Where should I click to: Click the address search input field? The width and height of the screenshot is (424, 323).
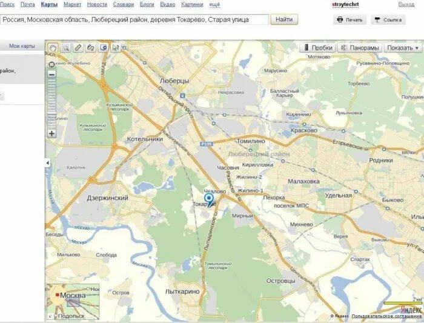click(x=134, y=20)
